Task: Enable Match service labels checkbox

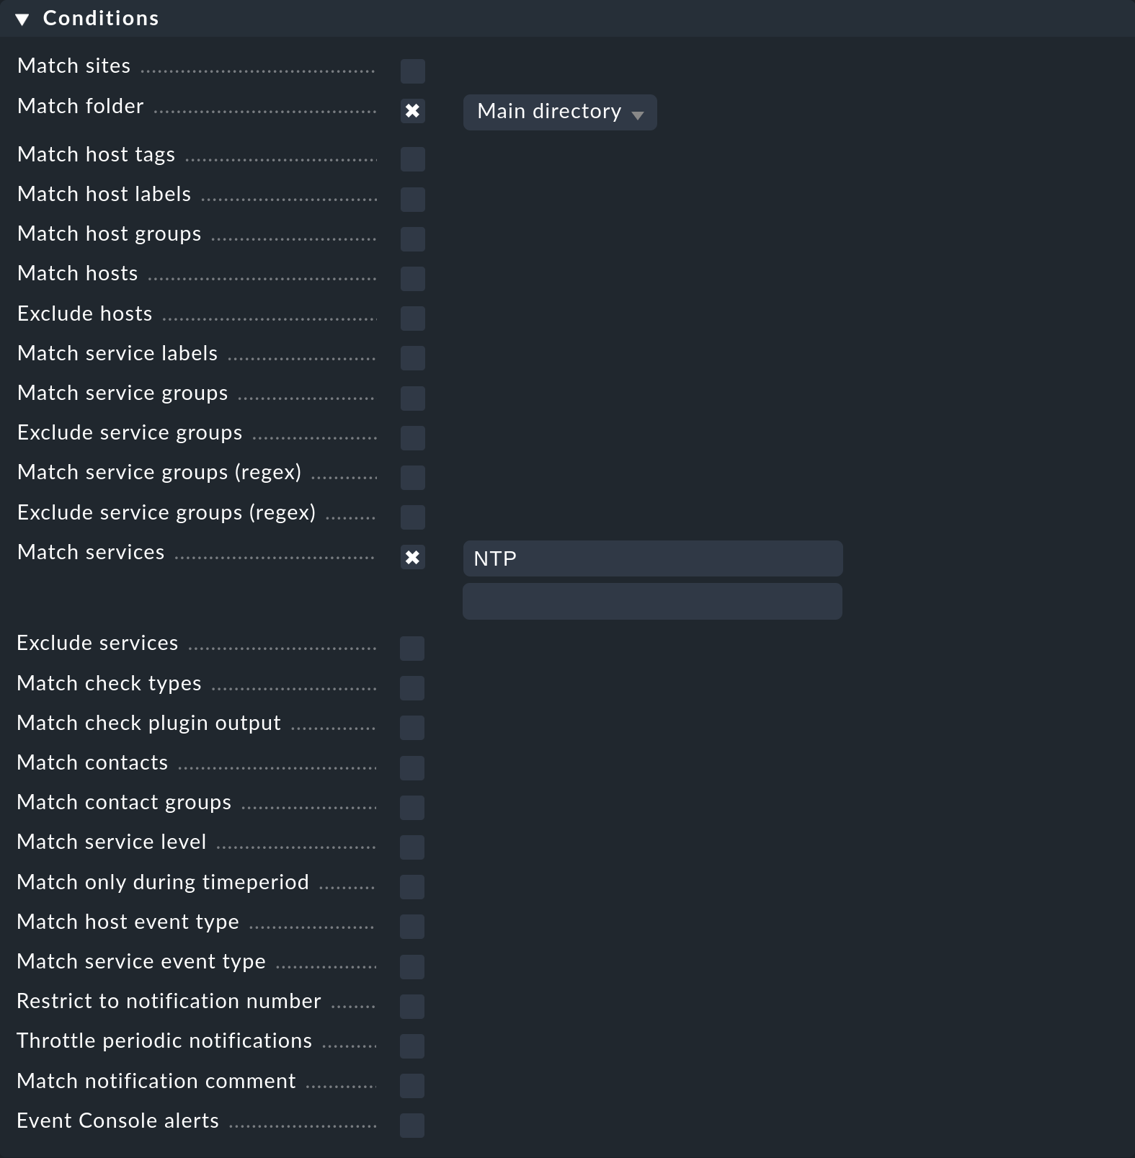Action: 412,357
